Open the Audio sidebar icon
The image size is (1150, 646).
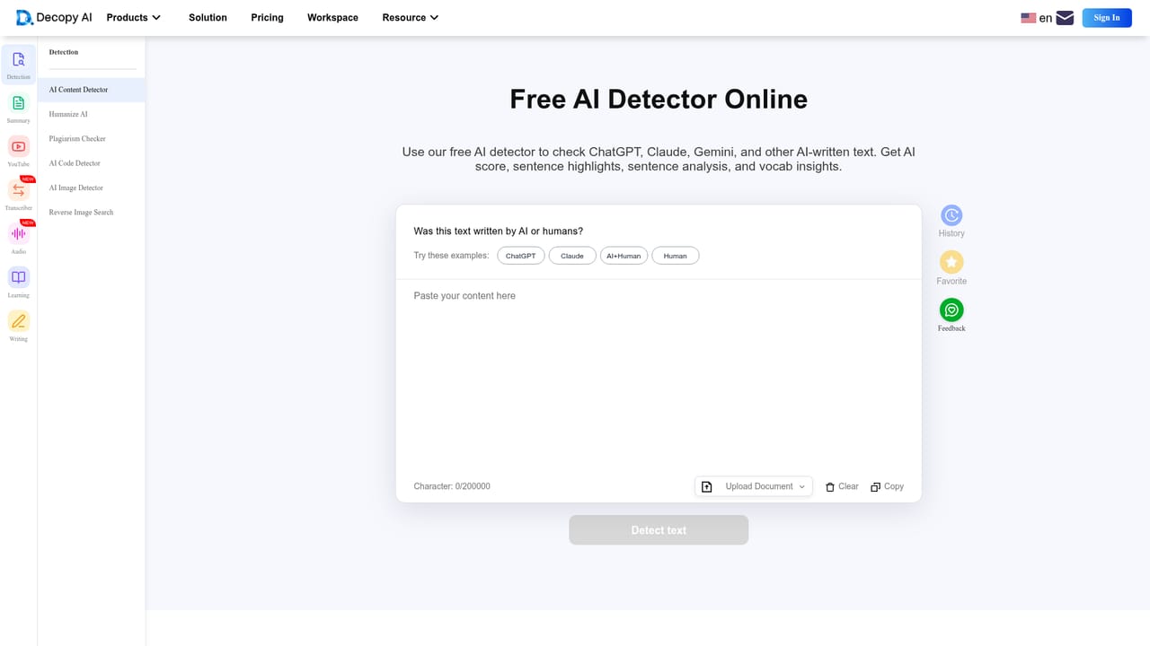[x=18, y=234]
